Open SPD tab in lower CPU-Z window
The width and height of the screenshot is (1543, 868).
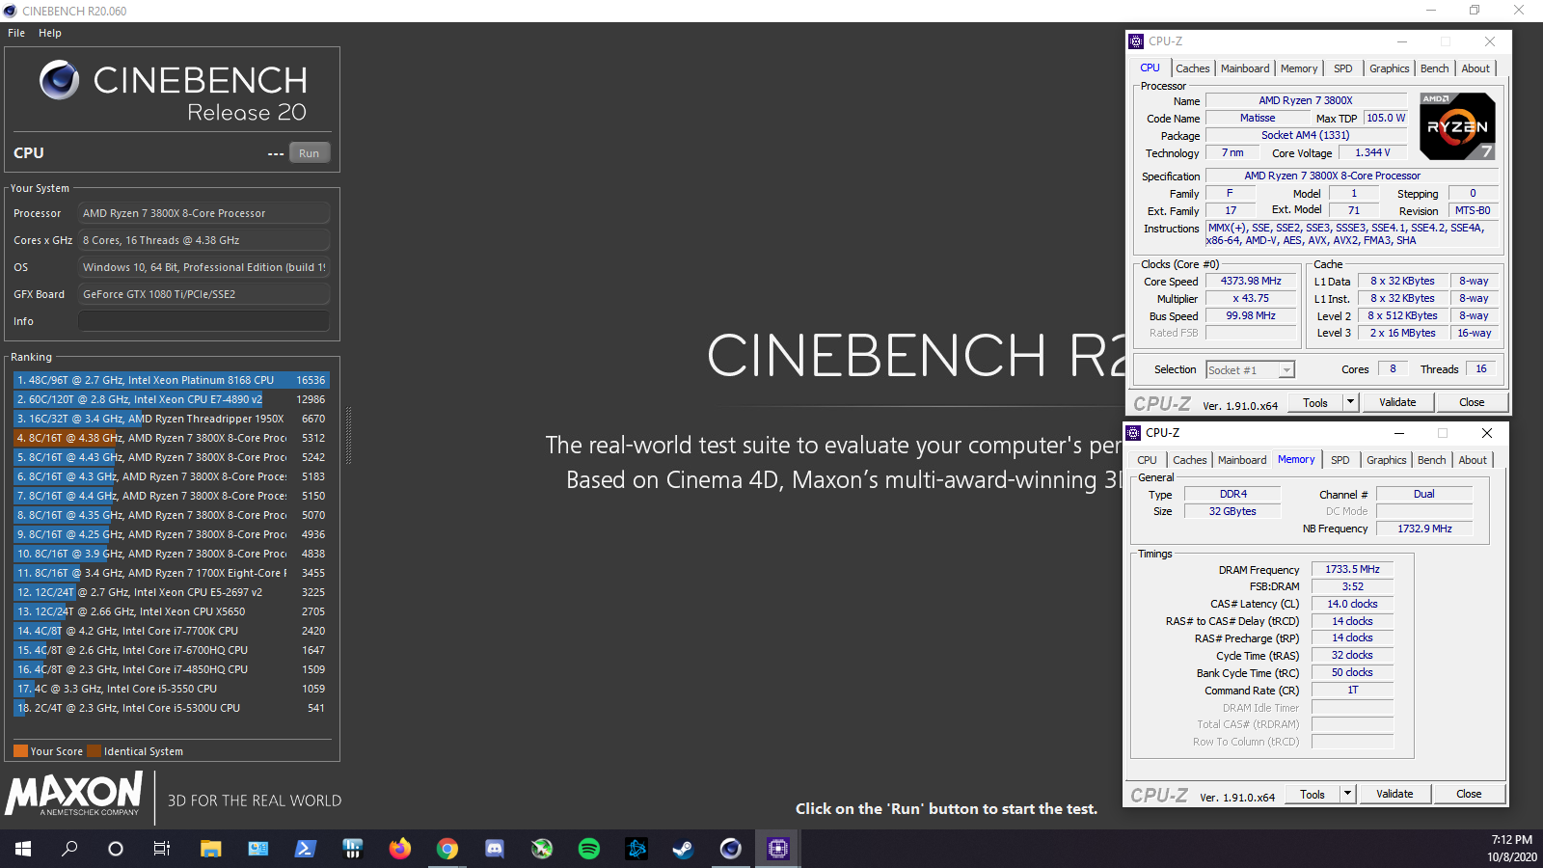pos(1340,460)
